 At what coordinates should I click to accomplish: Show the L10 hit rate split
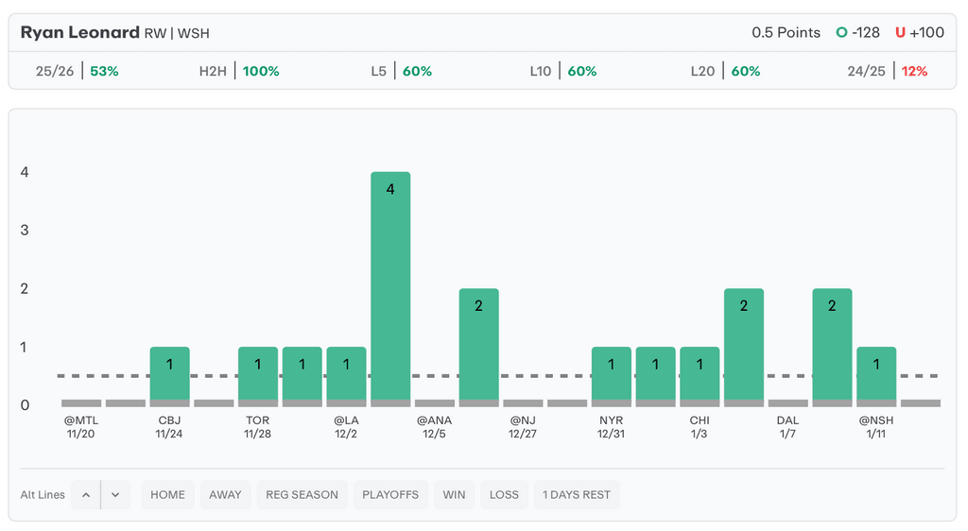coord(562,71)
